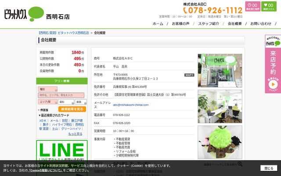Viewport: 281px width, 176px height.
Task: Click the orange 検索結果を見る button
Action: click(x=72, y=109)
